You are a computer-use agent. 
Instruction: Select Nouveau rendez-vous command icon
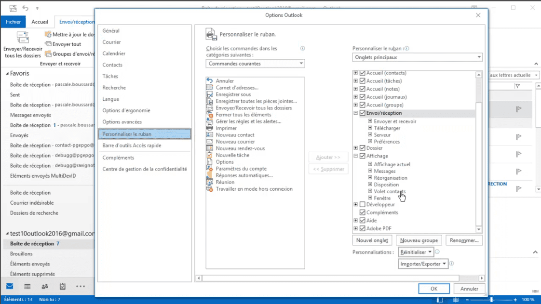click(x=209, y=148)
